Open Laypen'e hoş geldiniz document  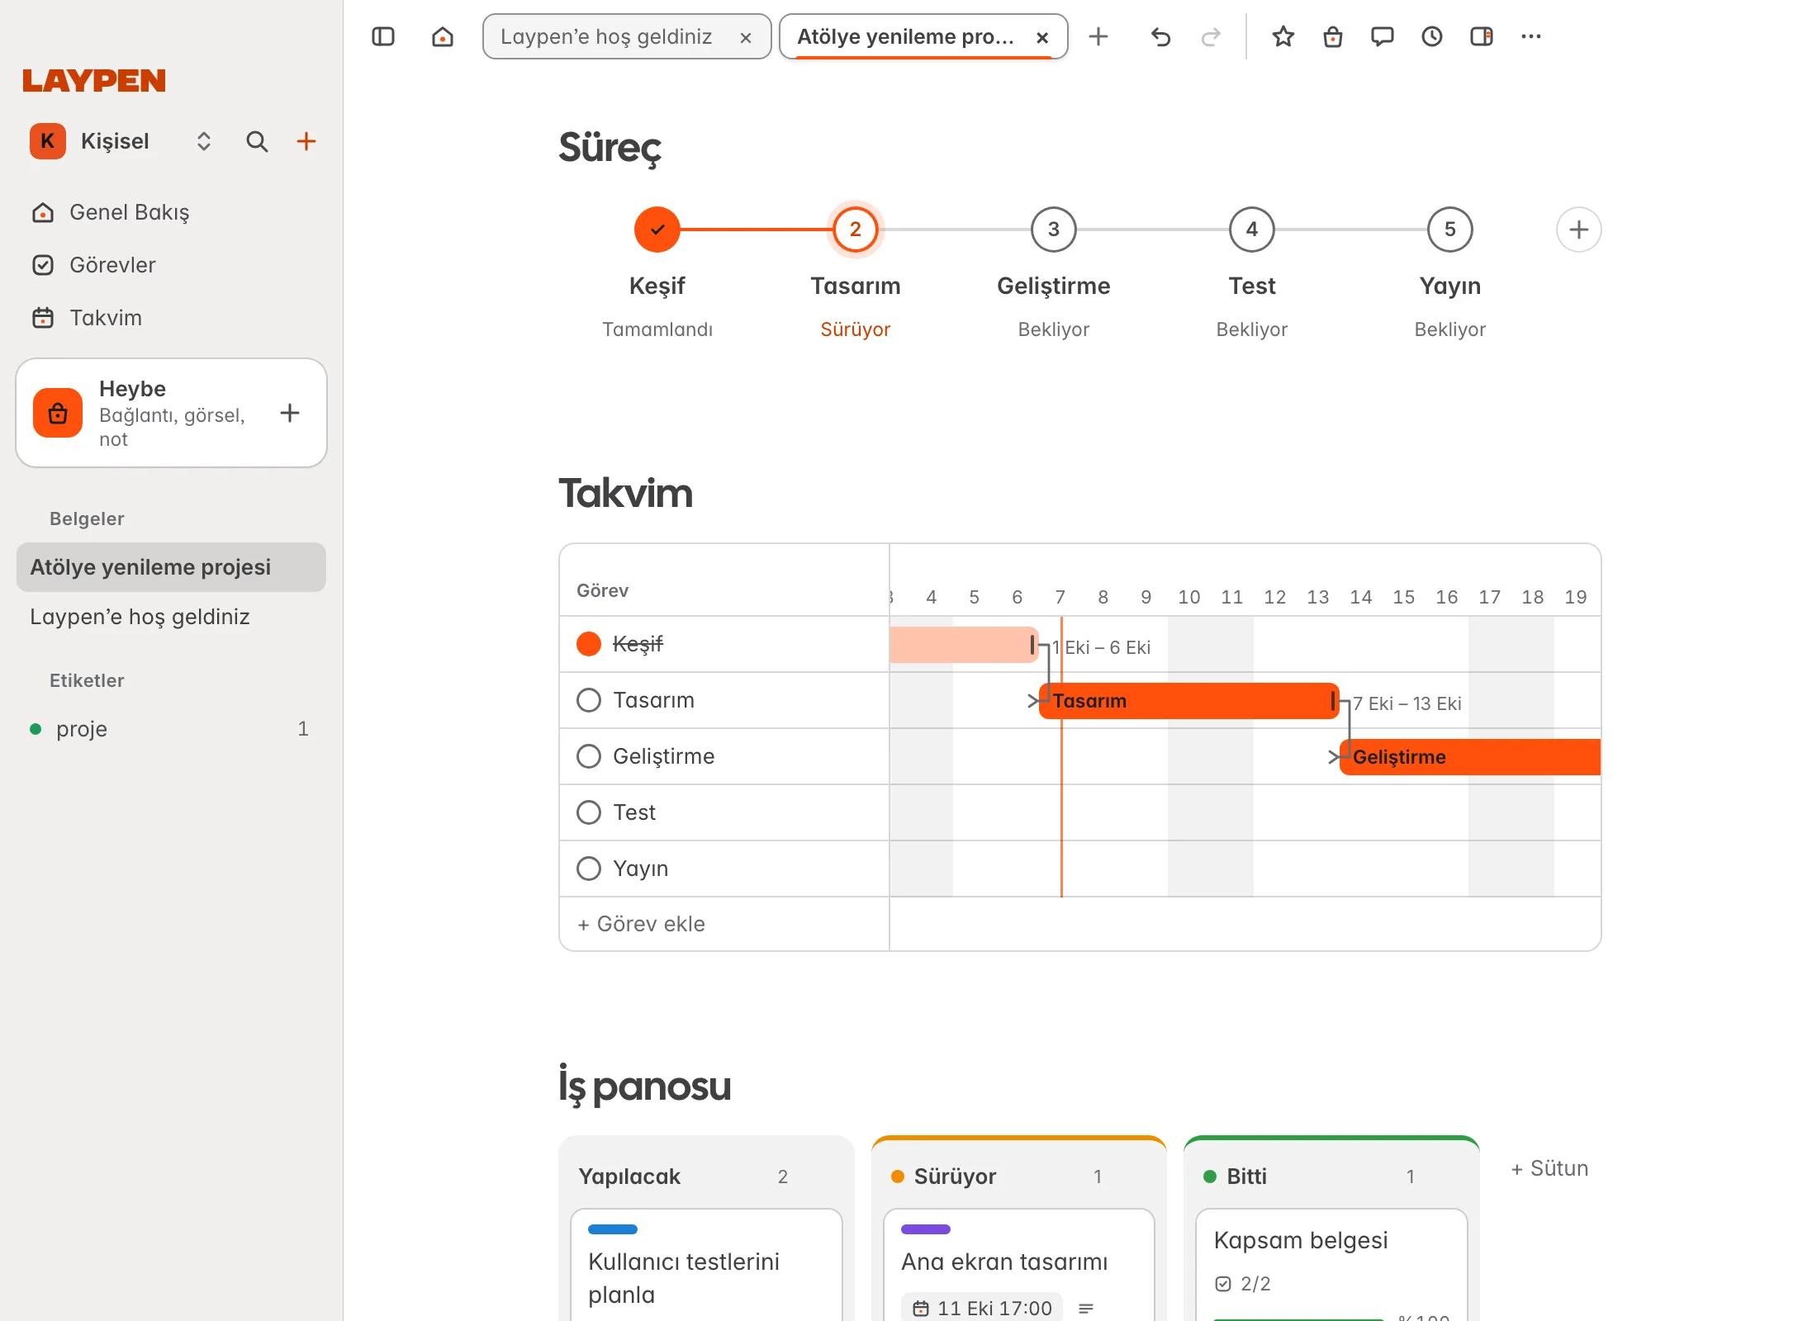coord(171,617)
